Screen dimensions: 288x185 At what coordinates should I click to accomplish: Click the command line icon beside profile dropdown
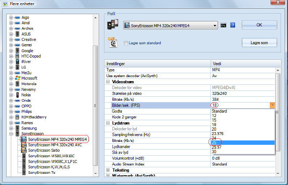pyautogui.click(x=223, y=25)
